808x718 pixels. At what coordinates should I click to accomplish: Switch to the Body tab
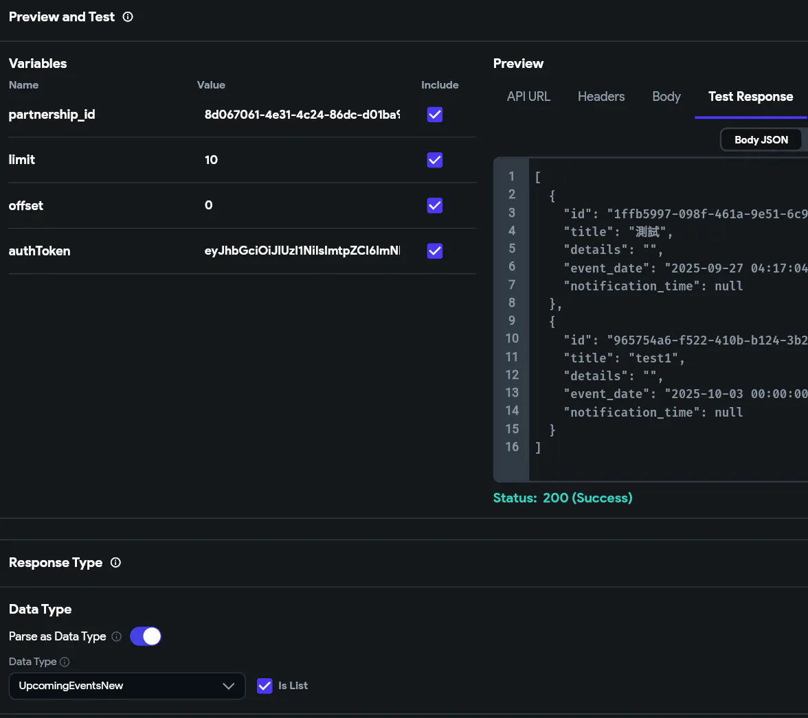[666, 97]
